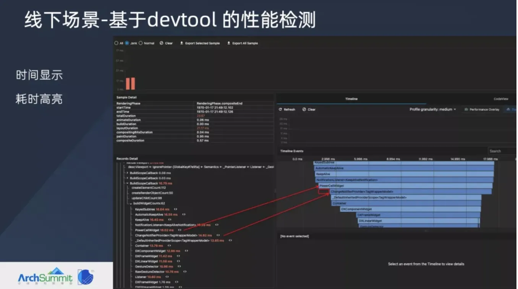The image size is (518, 289).
Task: Select the All radio button
Action: click(x=117, y=43)
